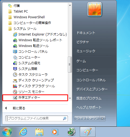
Task: Select the 外字エディター text label
Action: (29, 98)
